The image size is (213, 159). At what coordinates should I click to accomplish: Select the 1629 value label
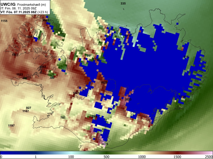pos(104,82)
